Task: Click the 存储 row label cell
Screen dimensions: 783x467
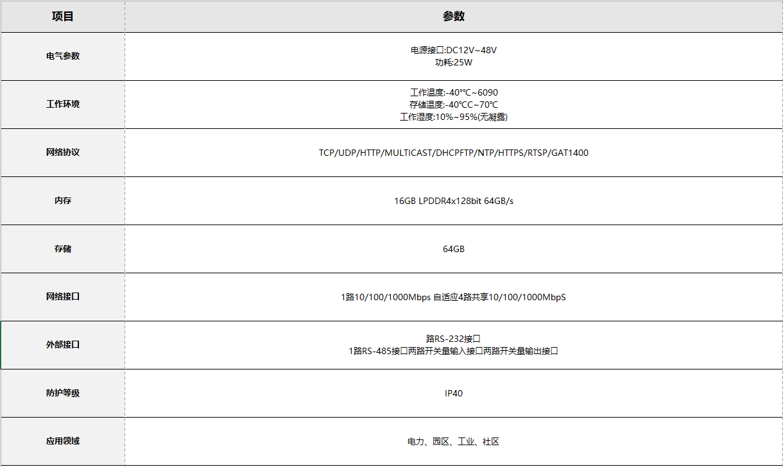Action: (63, 249)
